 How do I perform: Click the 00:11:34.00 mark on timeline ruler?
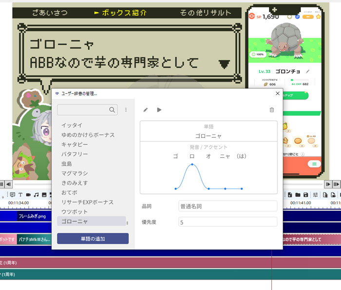tap(19, 203)
